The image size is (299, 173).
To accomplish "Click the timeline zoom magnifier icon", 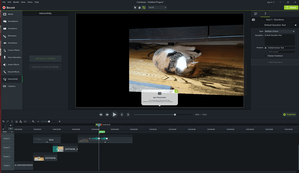I will click(33, 122).
